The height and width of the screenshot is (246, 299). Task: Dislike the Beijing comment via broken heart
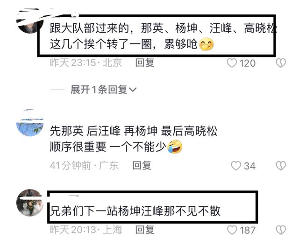point(281,63)
